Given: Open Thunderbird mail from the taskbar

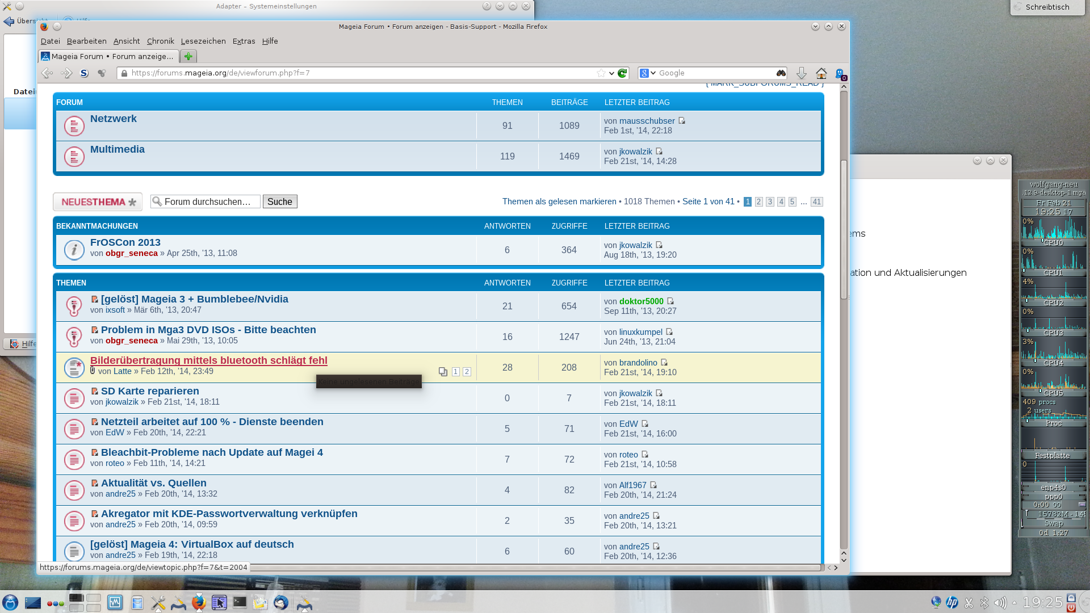Looking at the screenshot, I should 281,602.
